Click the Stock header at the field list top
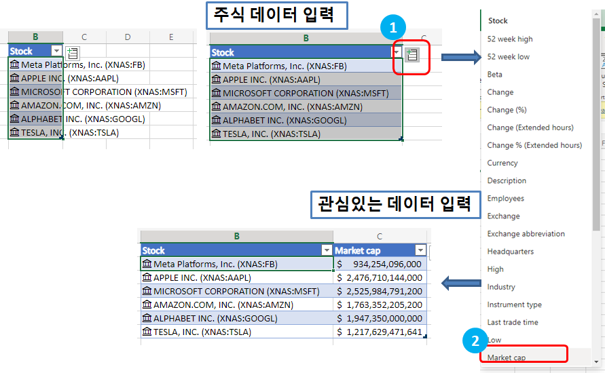Image resolution: width=605 pixels, height=373 pixels. (498, 21)
